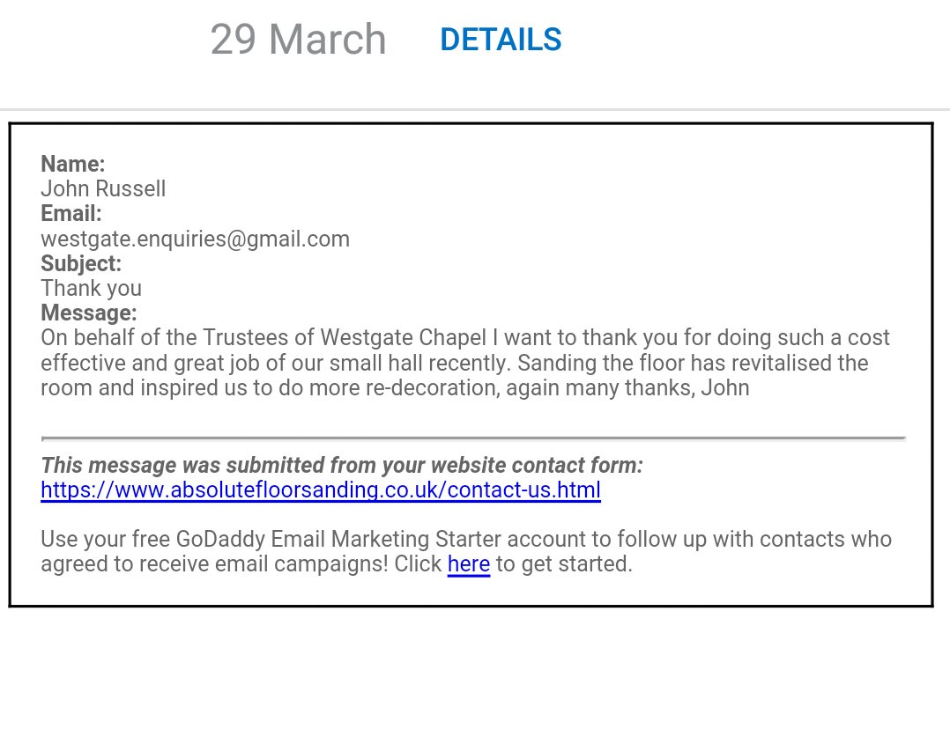Click the horizontal divider below the message

473,438
